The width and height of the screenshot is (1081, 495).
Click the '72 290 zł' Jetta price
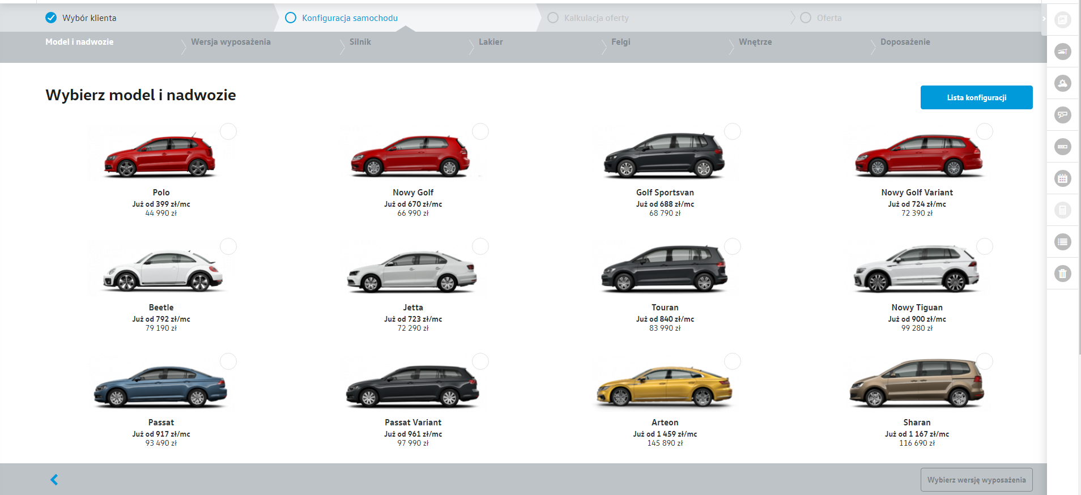click(413, 328)
